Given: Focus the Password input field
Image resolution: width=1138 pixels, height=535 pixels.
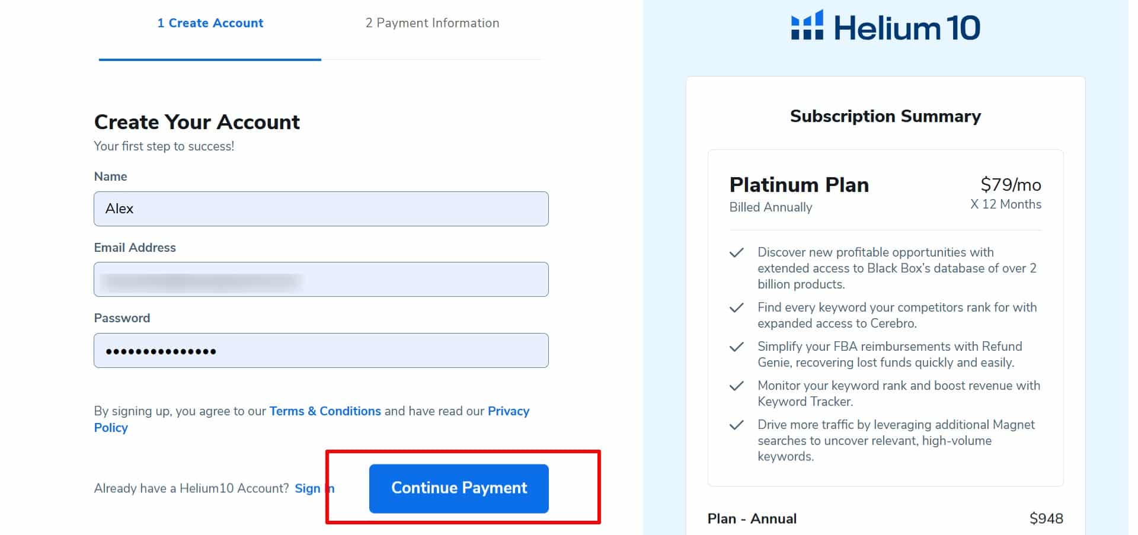Looking at the screenshot, I should (321, 351).
